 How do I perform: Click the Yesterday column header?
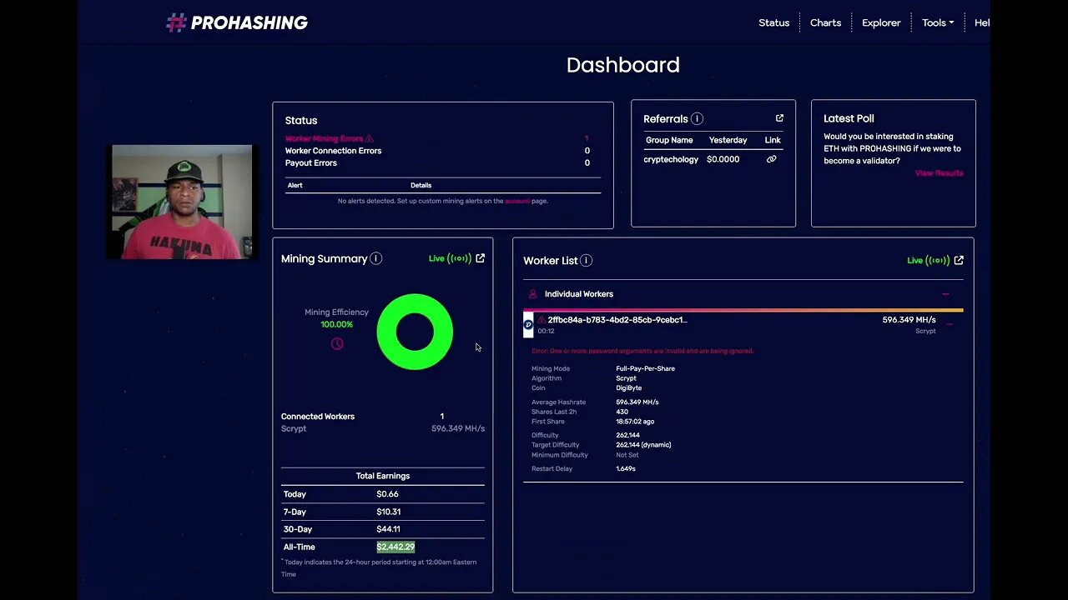728,140
